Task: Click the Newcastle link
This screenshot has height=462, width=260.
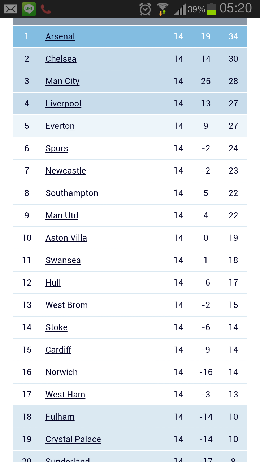Action: pyautogui.click(x=66, y=171)
